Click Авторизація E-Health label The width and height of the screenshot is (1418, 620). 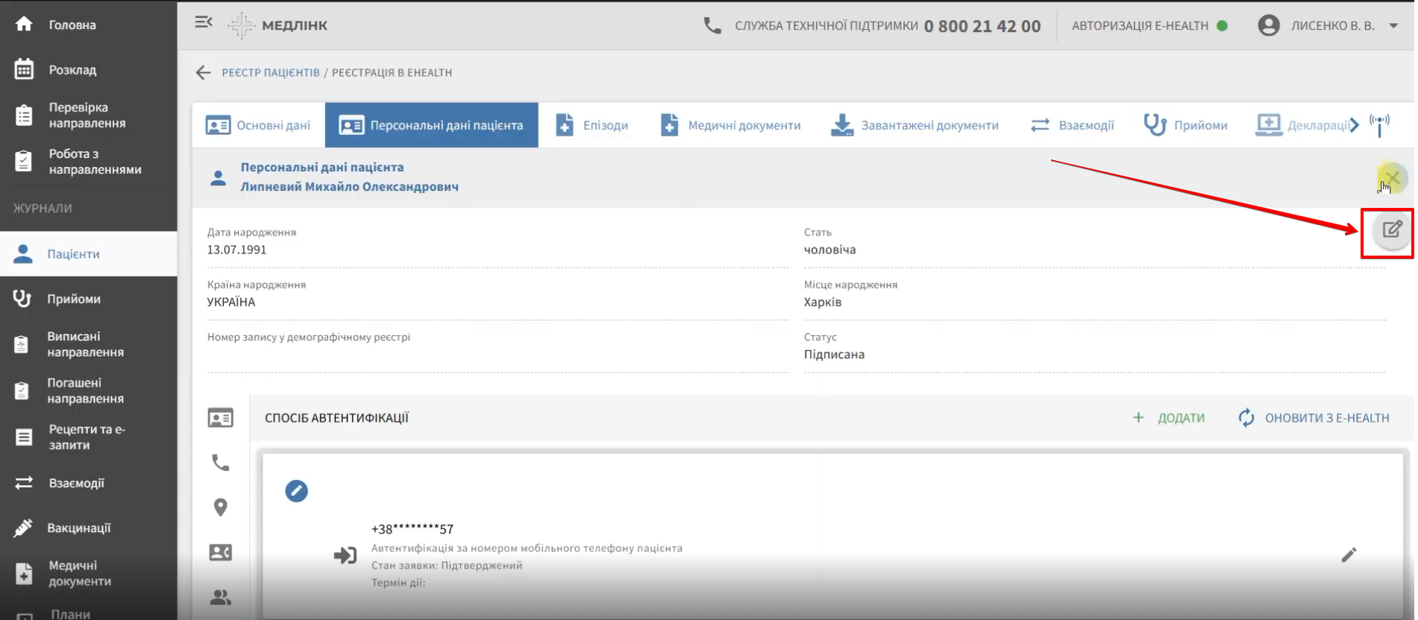1140,25
